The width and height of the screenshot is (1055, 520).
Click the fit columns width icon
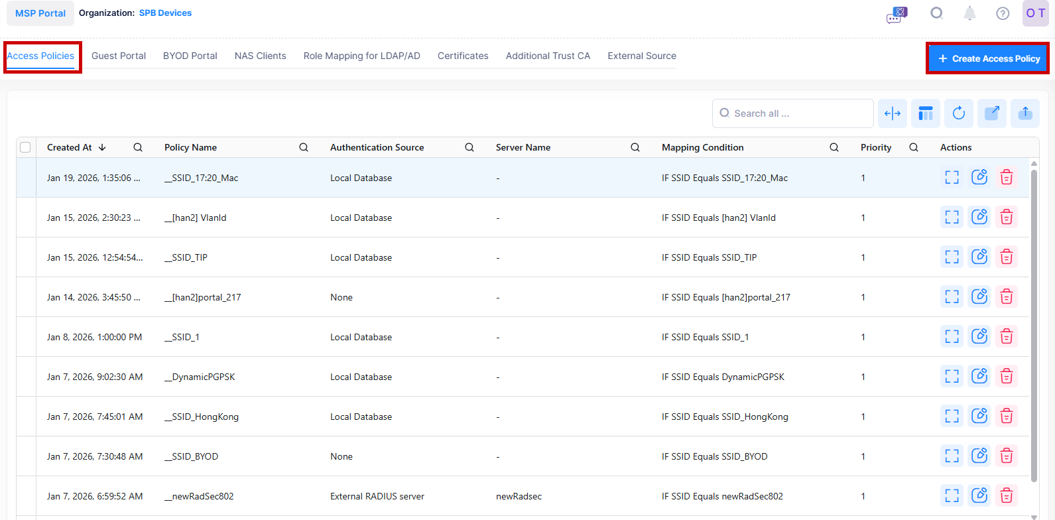point(893,113)
